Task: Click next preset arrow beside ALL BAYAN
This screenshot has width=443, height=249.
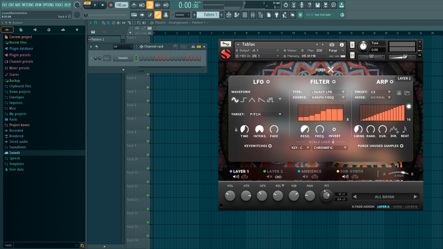Action: click(415, 197)
